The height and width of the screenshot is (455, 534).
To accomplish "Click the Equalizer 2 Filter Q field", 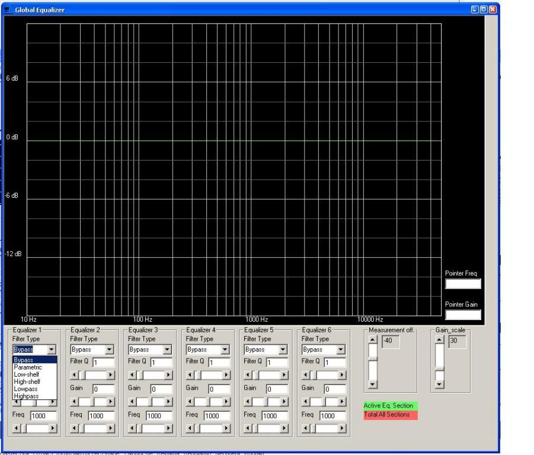I will point(104,363).
